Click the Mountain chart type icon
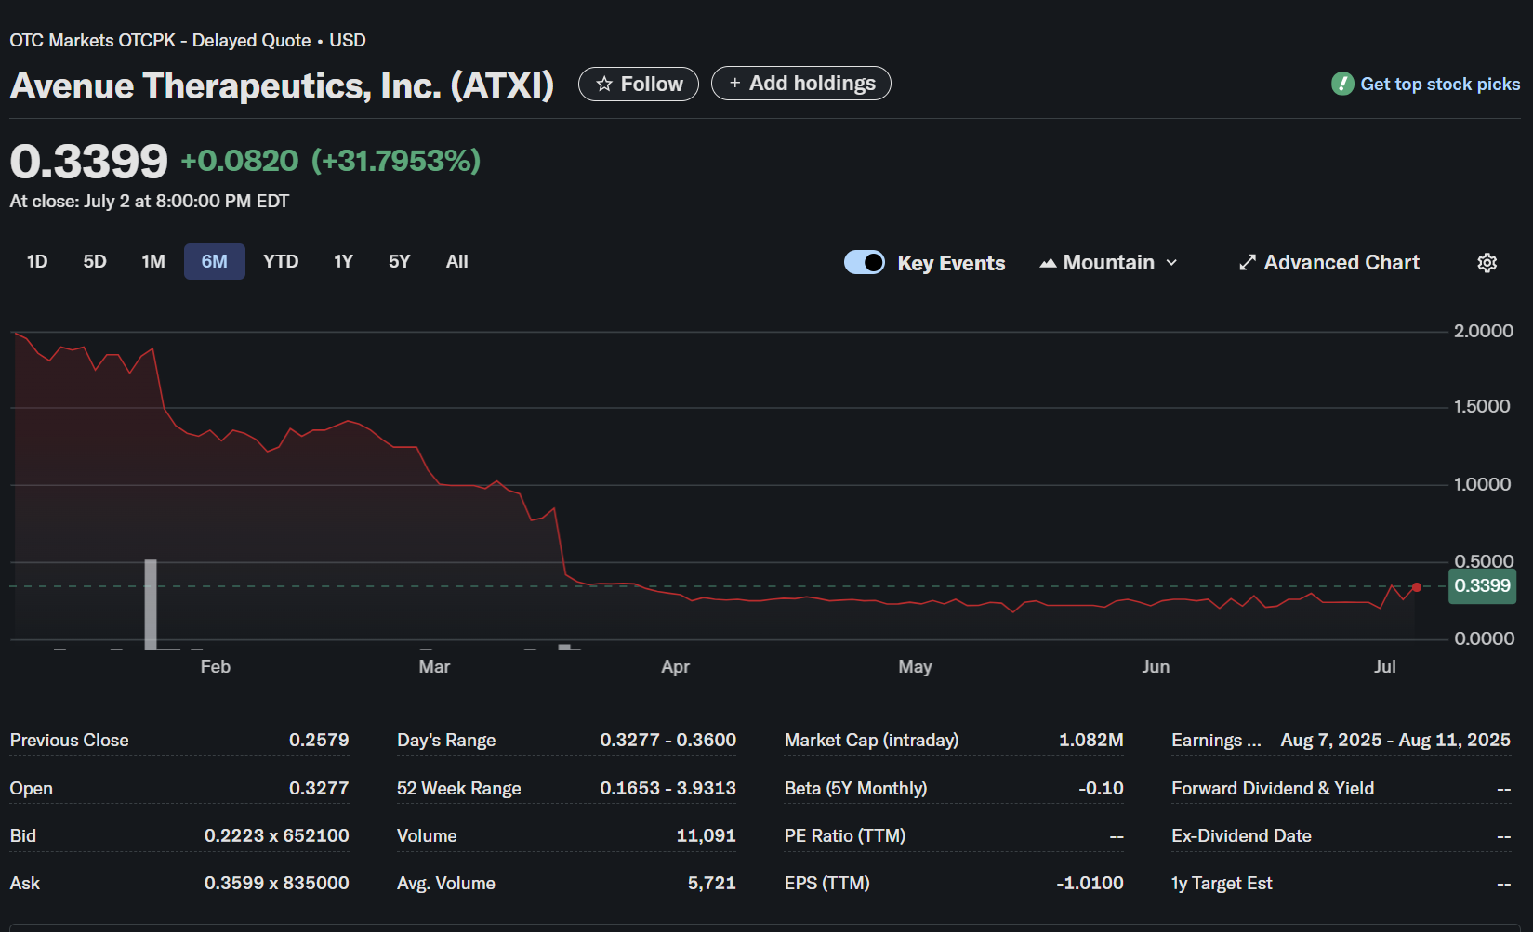This screenshot has width=1533, height=932. pyautogui.click(x=1048, y=263)
